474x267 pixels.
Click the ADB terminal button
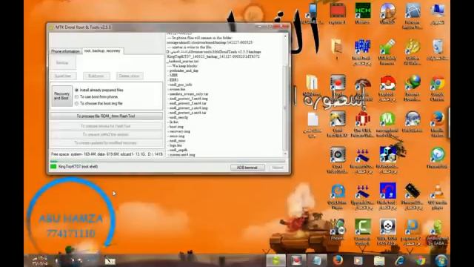point(247,168)
